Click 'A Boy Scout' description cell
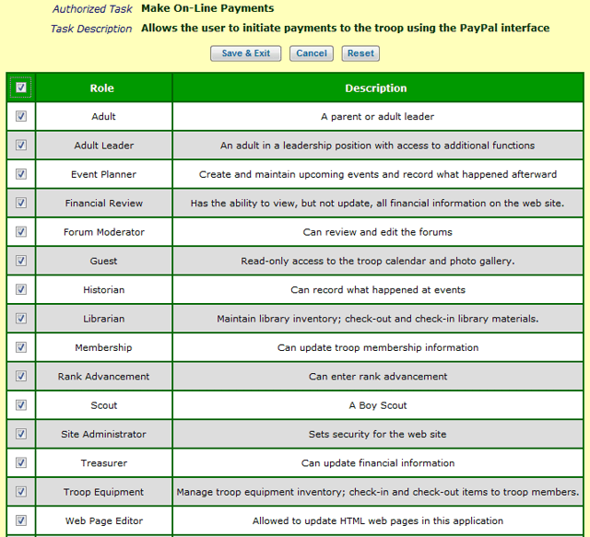Viewport: 590px width, 537px height. point(378,405)
